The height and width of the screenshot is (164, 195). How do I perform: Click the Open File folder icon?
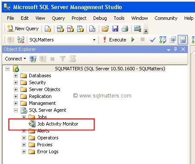coord(105,28)
